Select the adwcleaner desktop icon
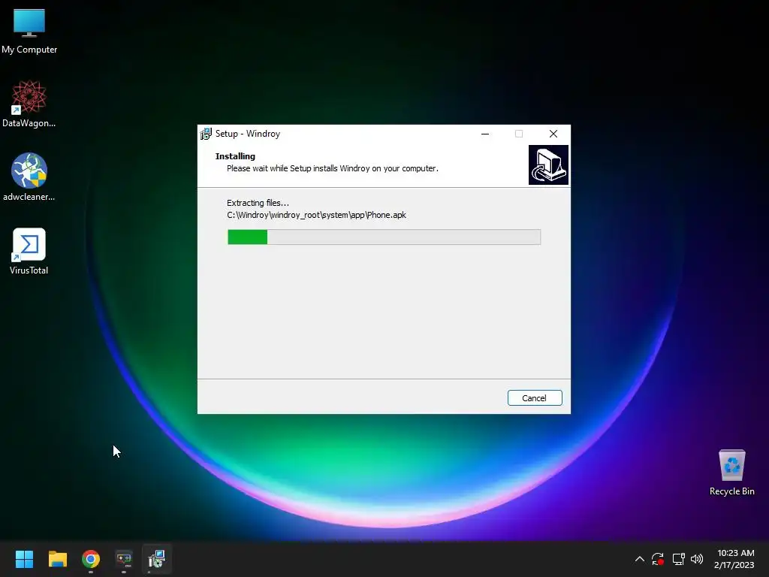This screenshot has height=577, width=769. coord(29,177)
